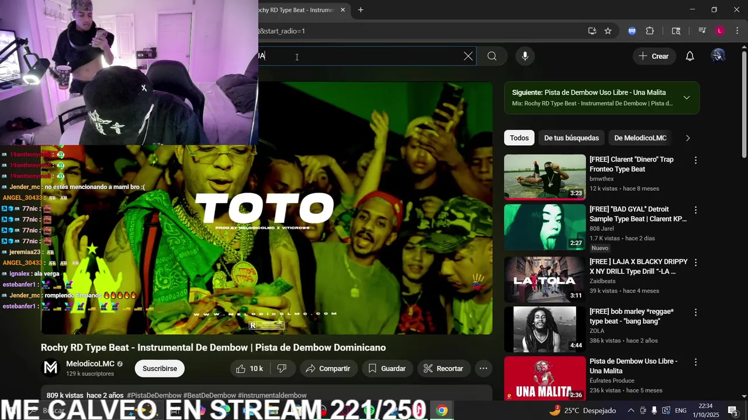The image size is (748, 420).
Task: Open 'Pista de Dembow Uso Libre' title link
Action: pos(633,366)
